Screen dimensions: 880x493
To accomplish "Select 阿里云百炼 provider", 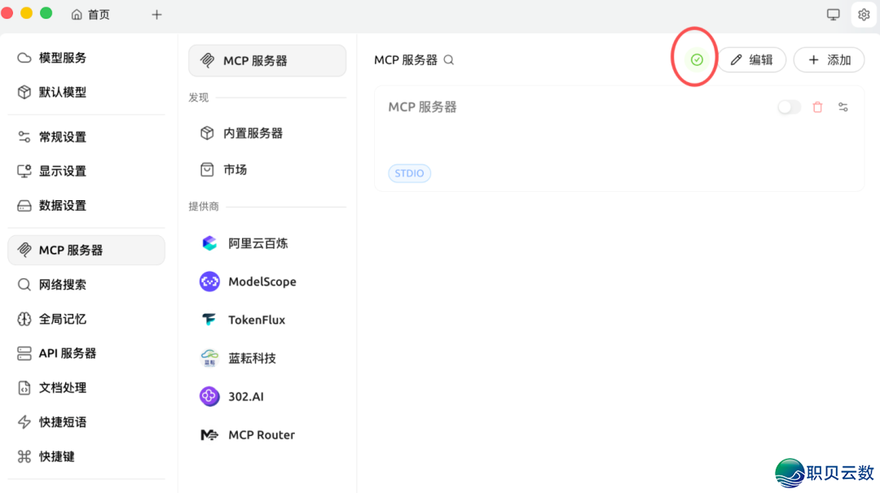I will coord(257,243).
